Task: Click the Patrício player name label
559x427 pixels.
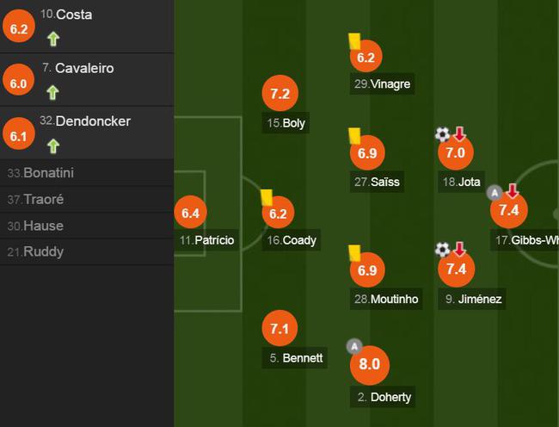Action: click(x=207, y=240)
